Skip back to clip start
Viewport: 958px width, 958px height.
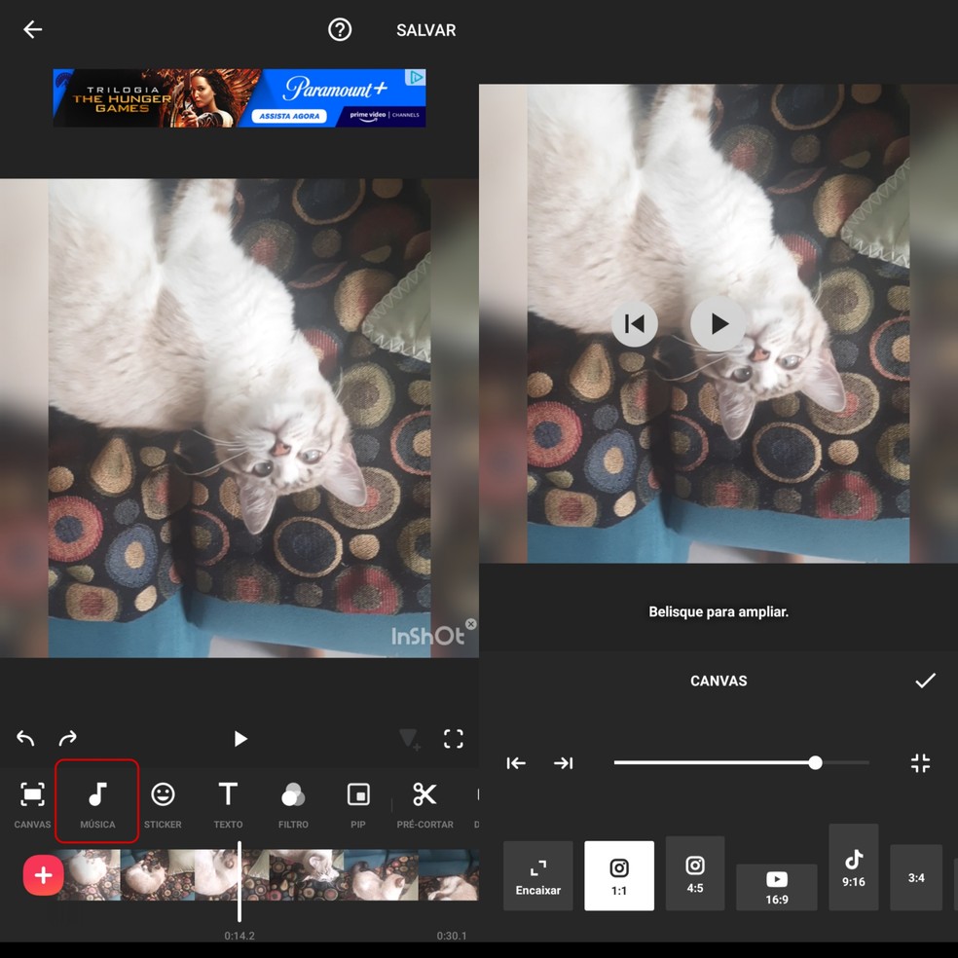point(635,323)
